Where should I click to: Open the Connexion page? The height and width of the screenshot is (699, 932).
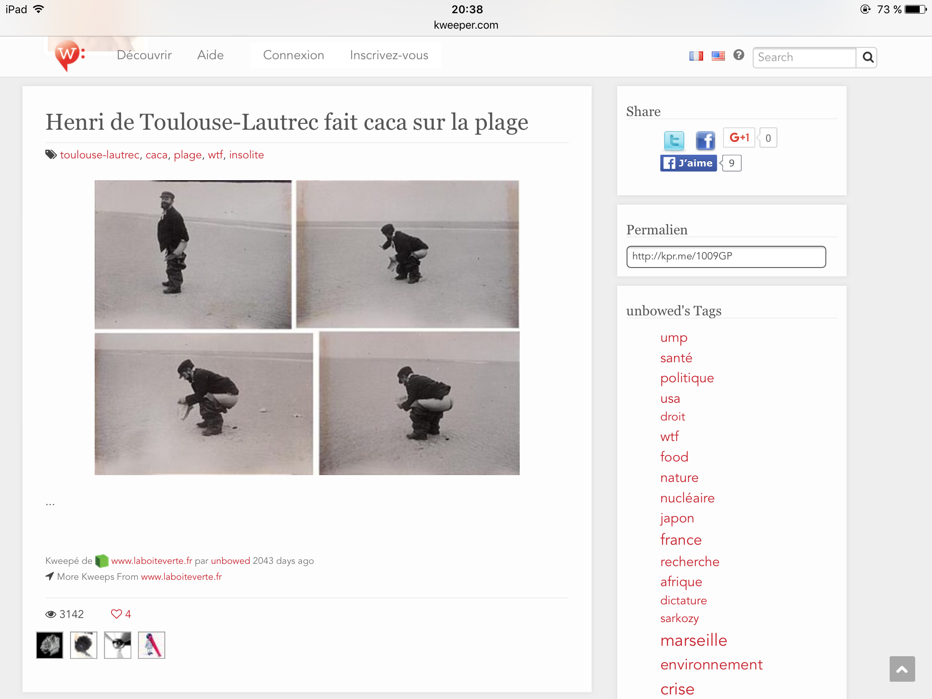point(294,55)
